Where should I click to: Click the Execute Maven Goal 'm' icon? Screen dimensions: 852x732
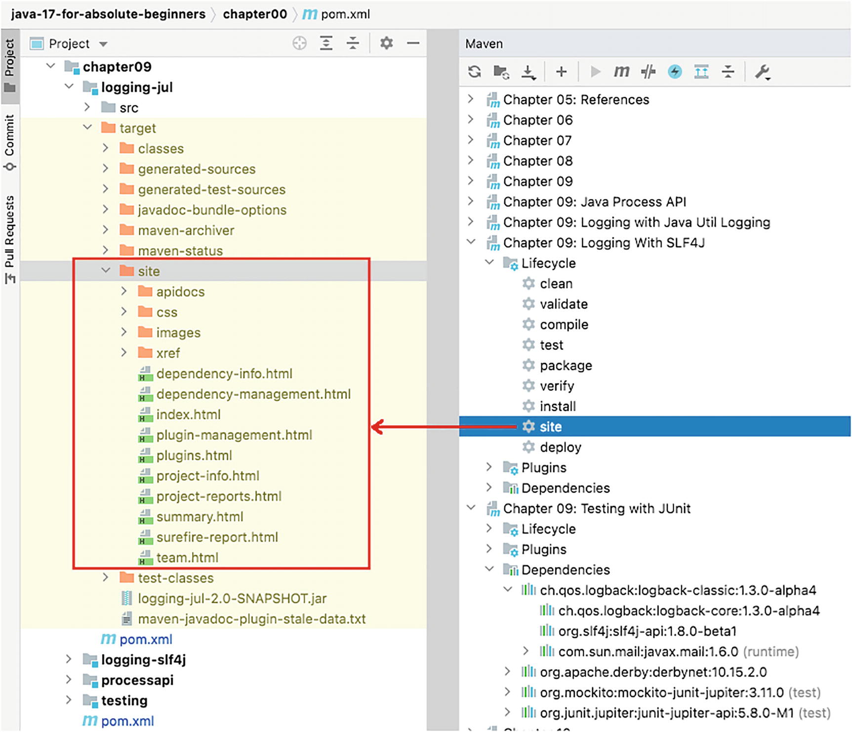621,72
